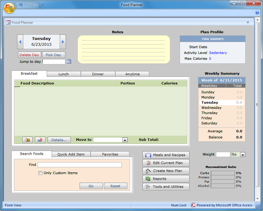Viewport: 263px width, 211px height.
Task: Go to previous day with left arrow
Action: (x=20, y=41)
